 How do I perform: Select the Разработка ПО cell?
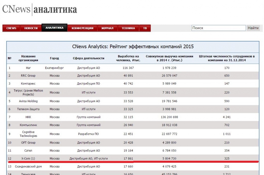coord(88,134)
